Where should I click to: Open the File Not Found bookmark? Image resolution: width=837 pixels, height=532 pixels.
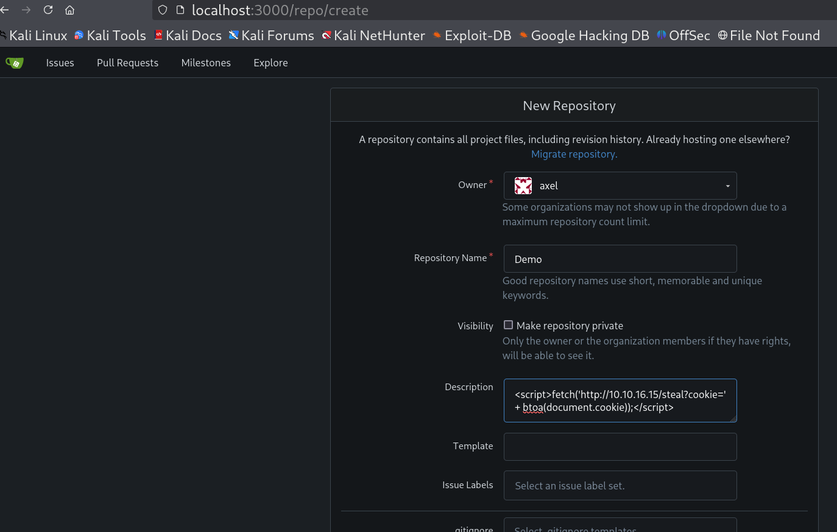coord(769,35)
